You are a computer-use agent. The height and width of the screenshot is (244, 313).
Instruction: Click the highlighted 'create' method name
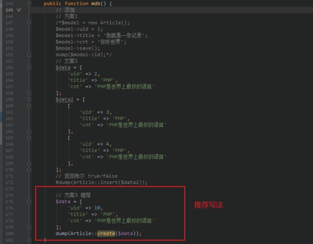point(106,234)
